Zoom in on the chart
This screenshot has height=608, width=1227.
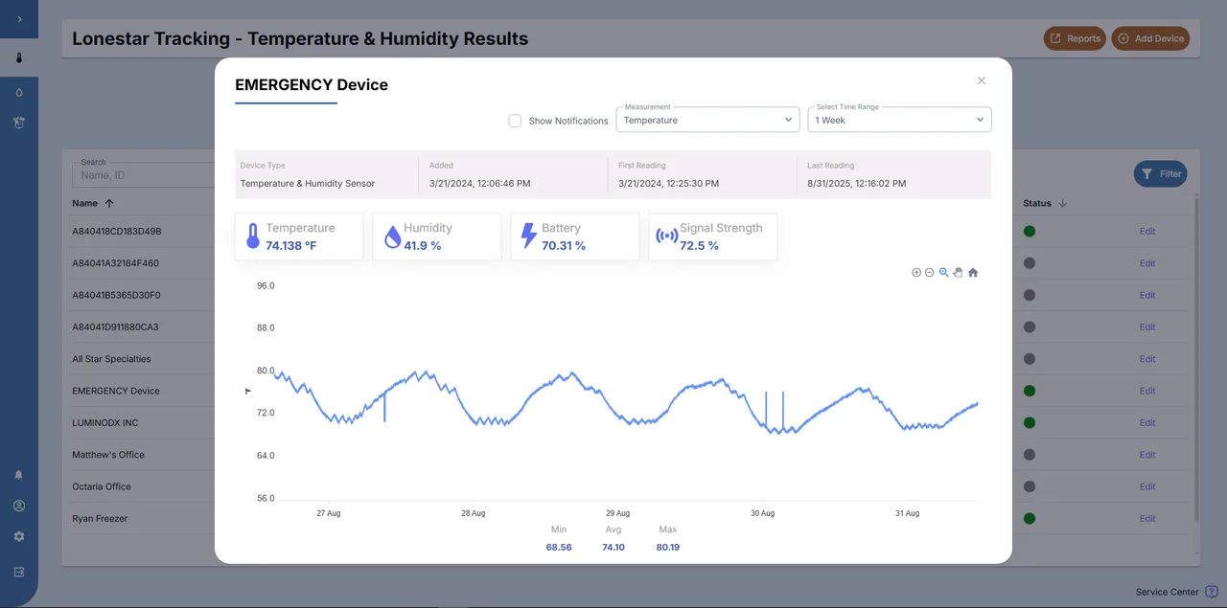coord(916,272)
